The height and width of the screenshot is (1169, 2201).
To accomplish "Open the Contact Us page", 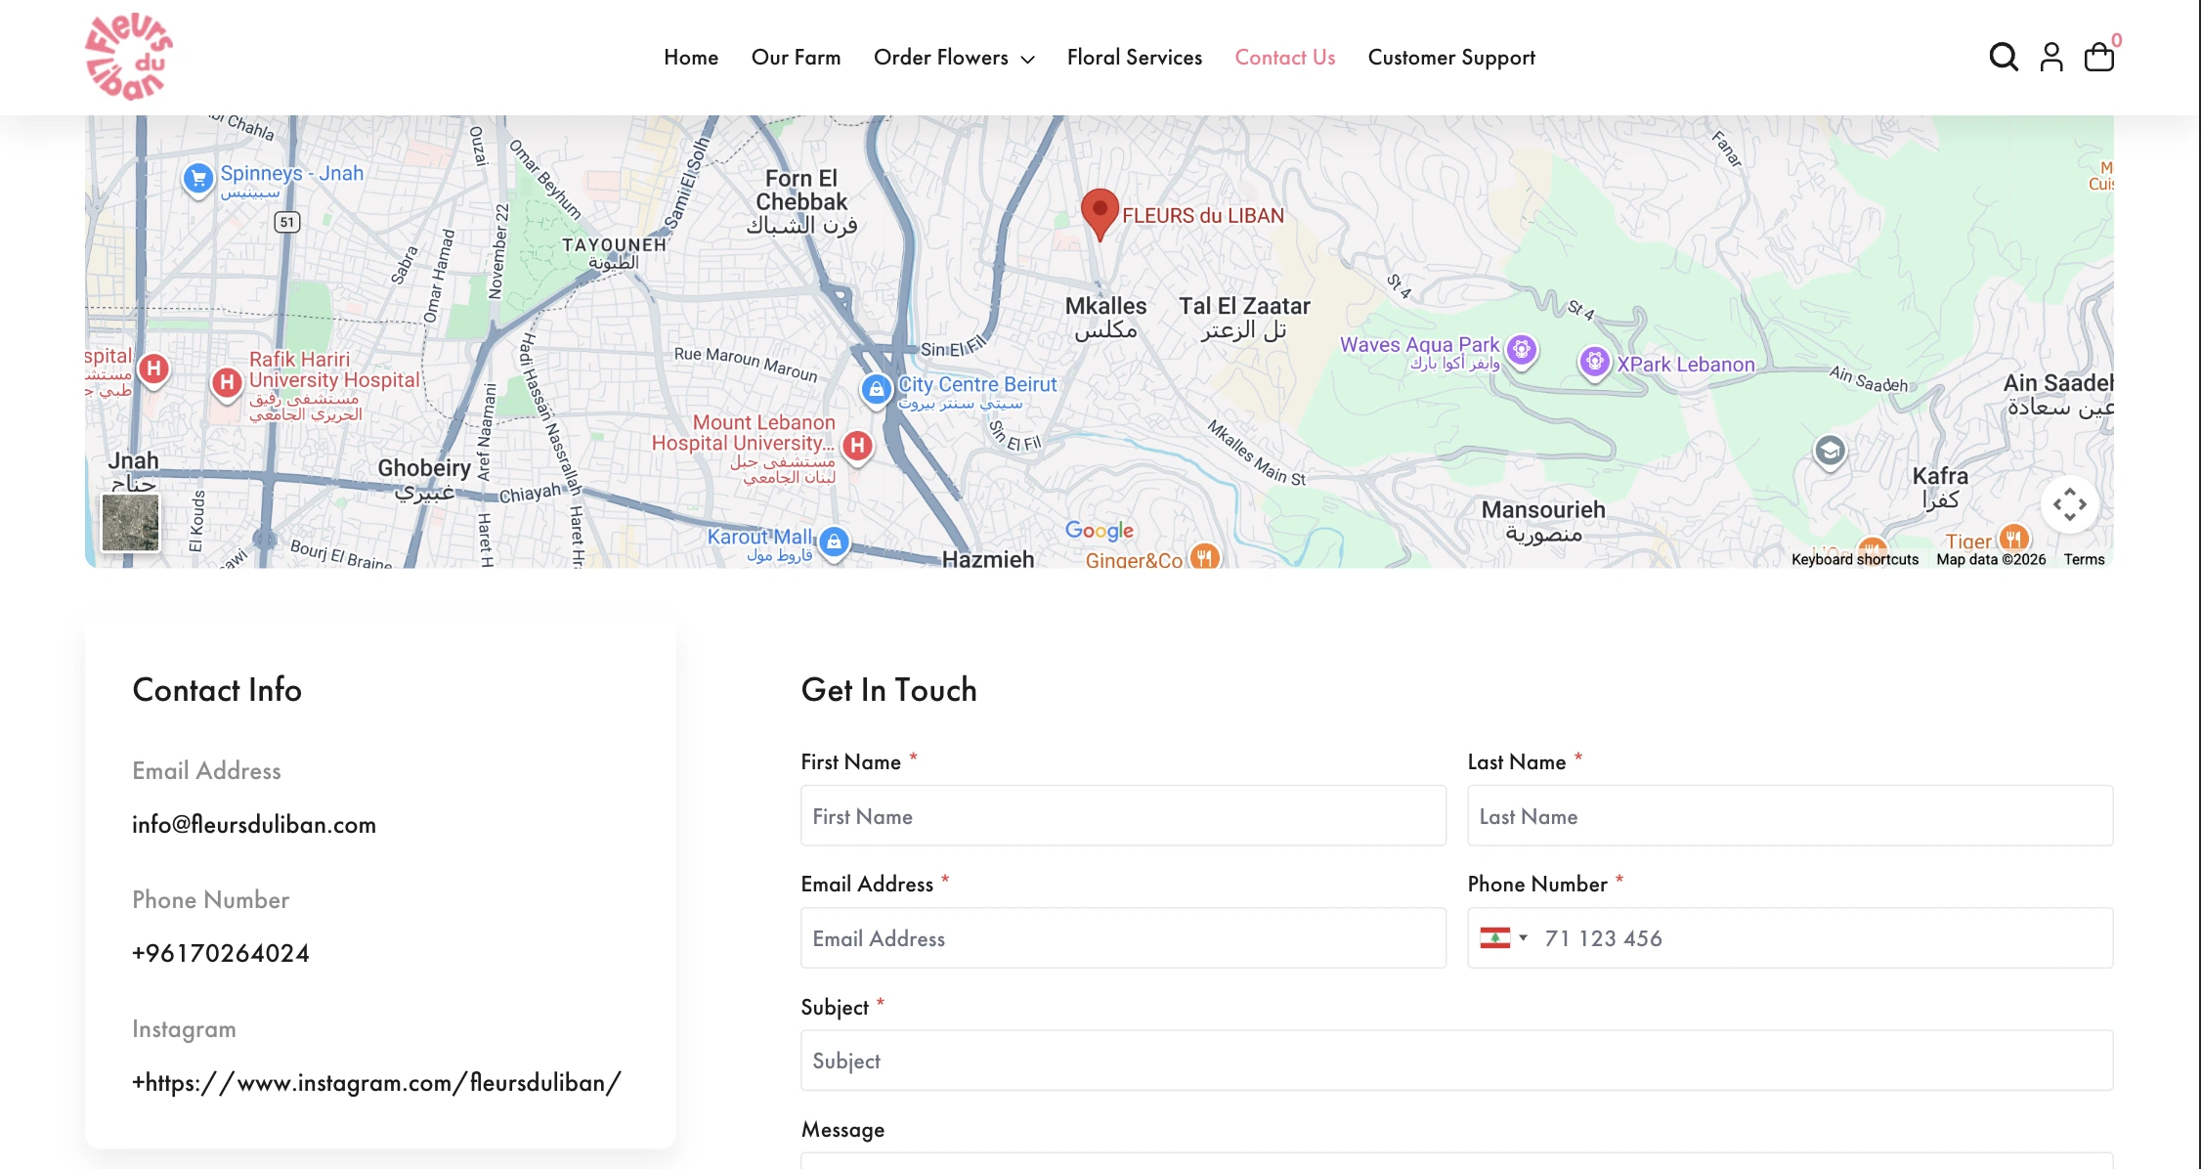I will [1285, 58].
